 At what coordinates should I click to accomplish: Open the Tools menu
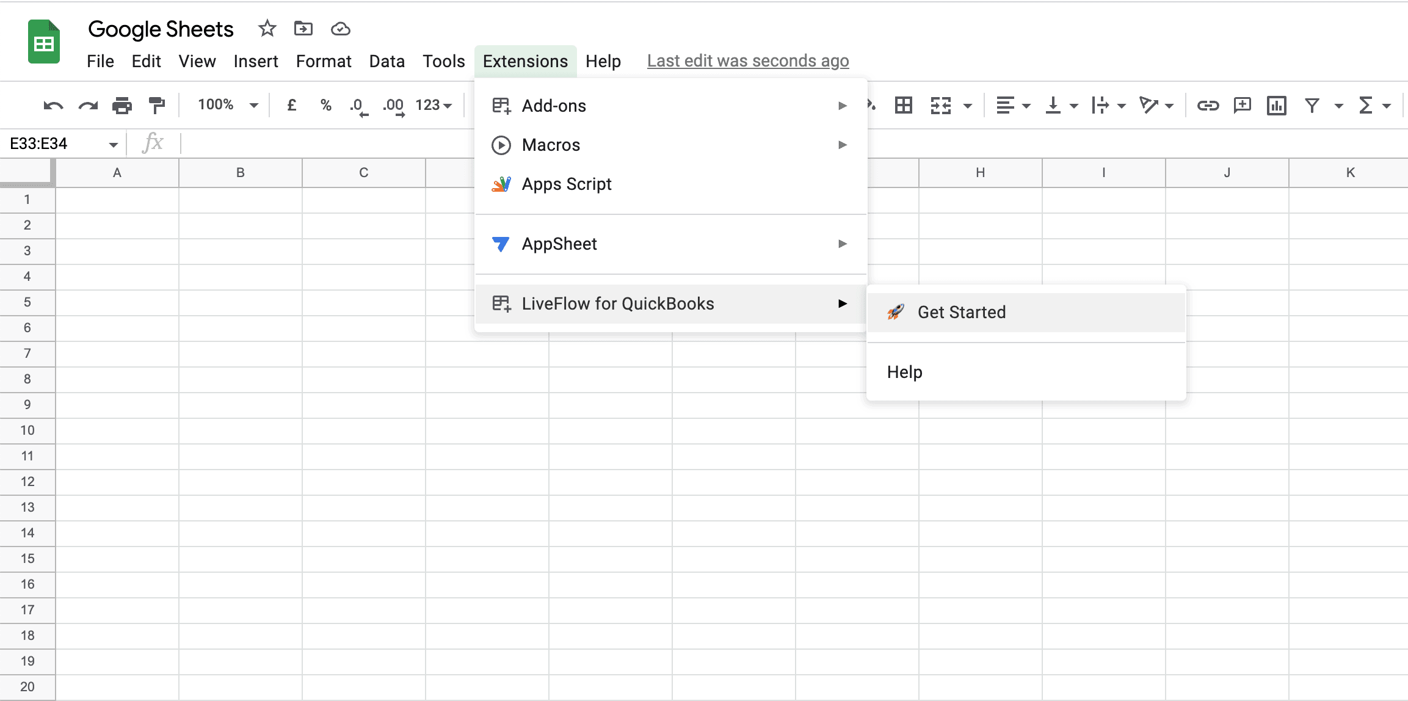tap(444, 61)
